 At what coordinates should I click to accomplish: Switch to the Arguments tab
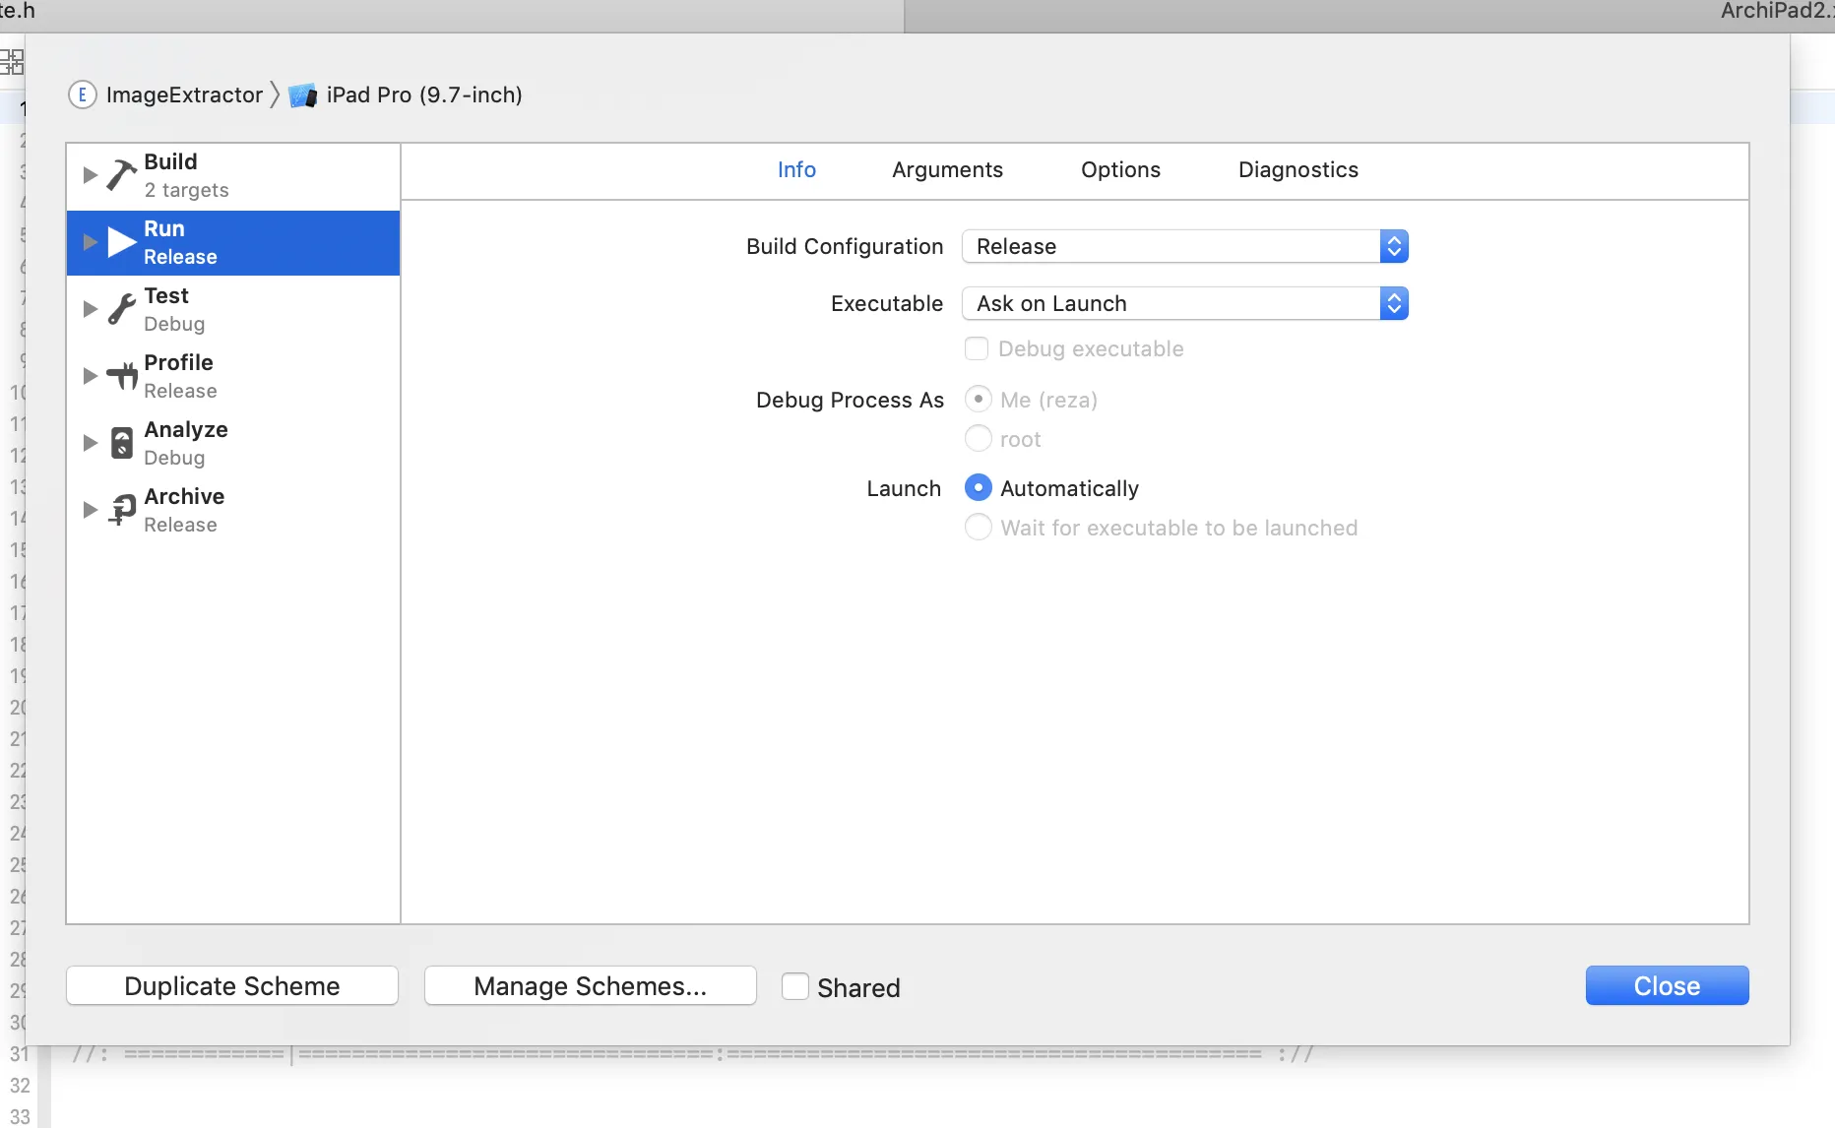[x=947, y=169]
